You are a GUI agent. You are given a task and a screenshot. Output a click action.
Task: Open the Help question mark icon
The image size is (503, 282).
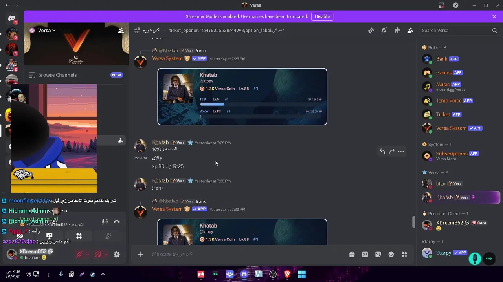(455, 5)
